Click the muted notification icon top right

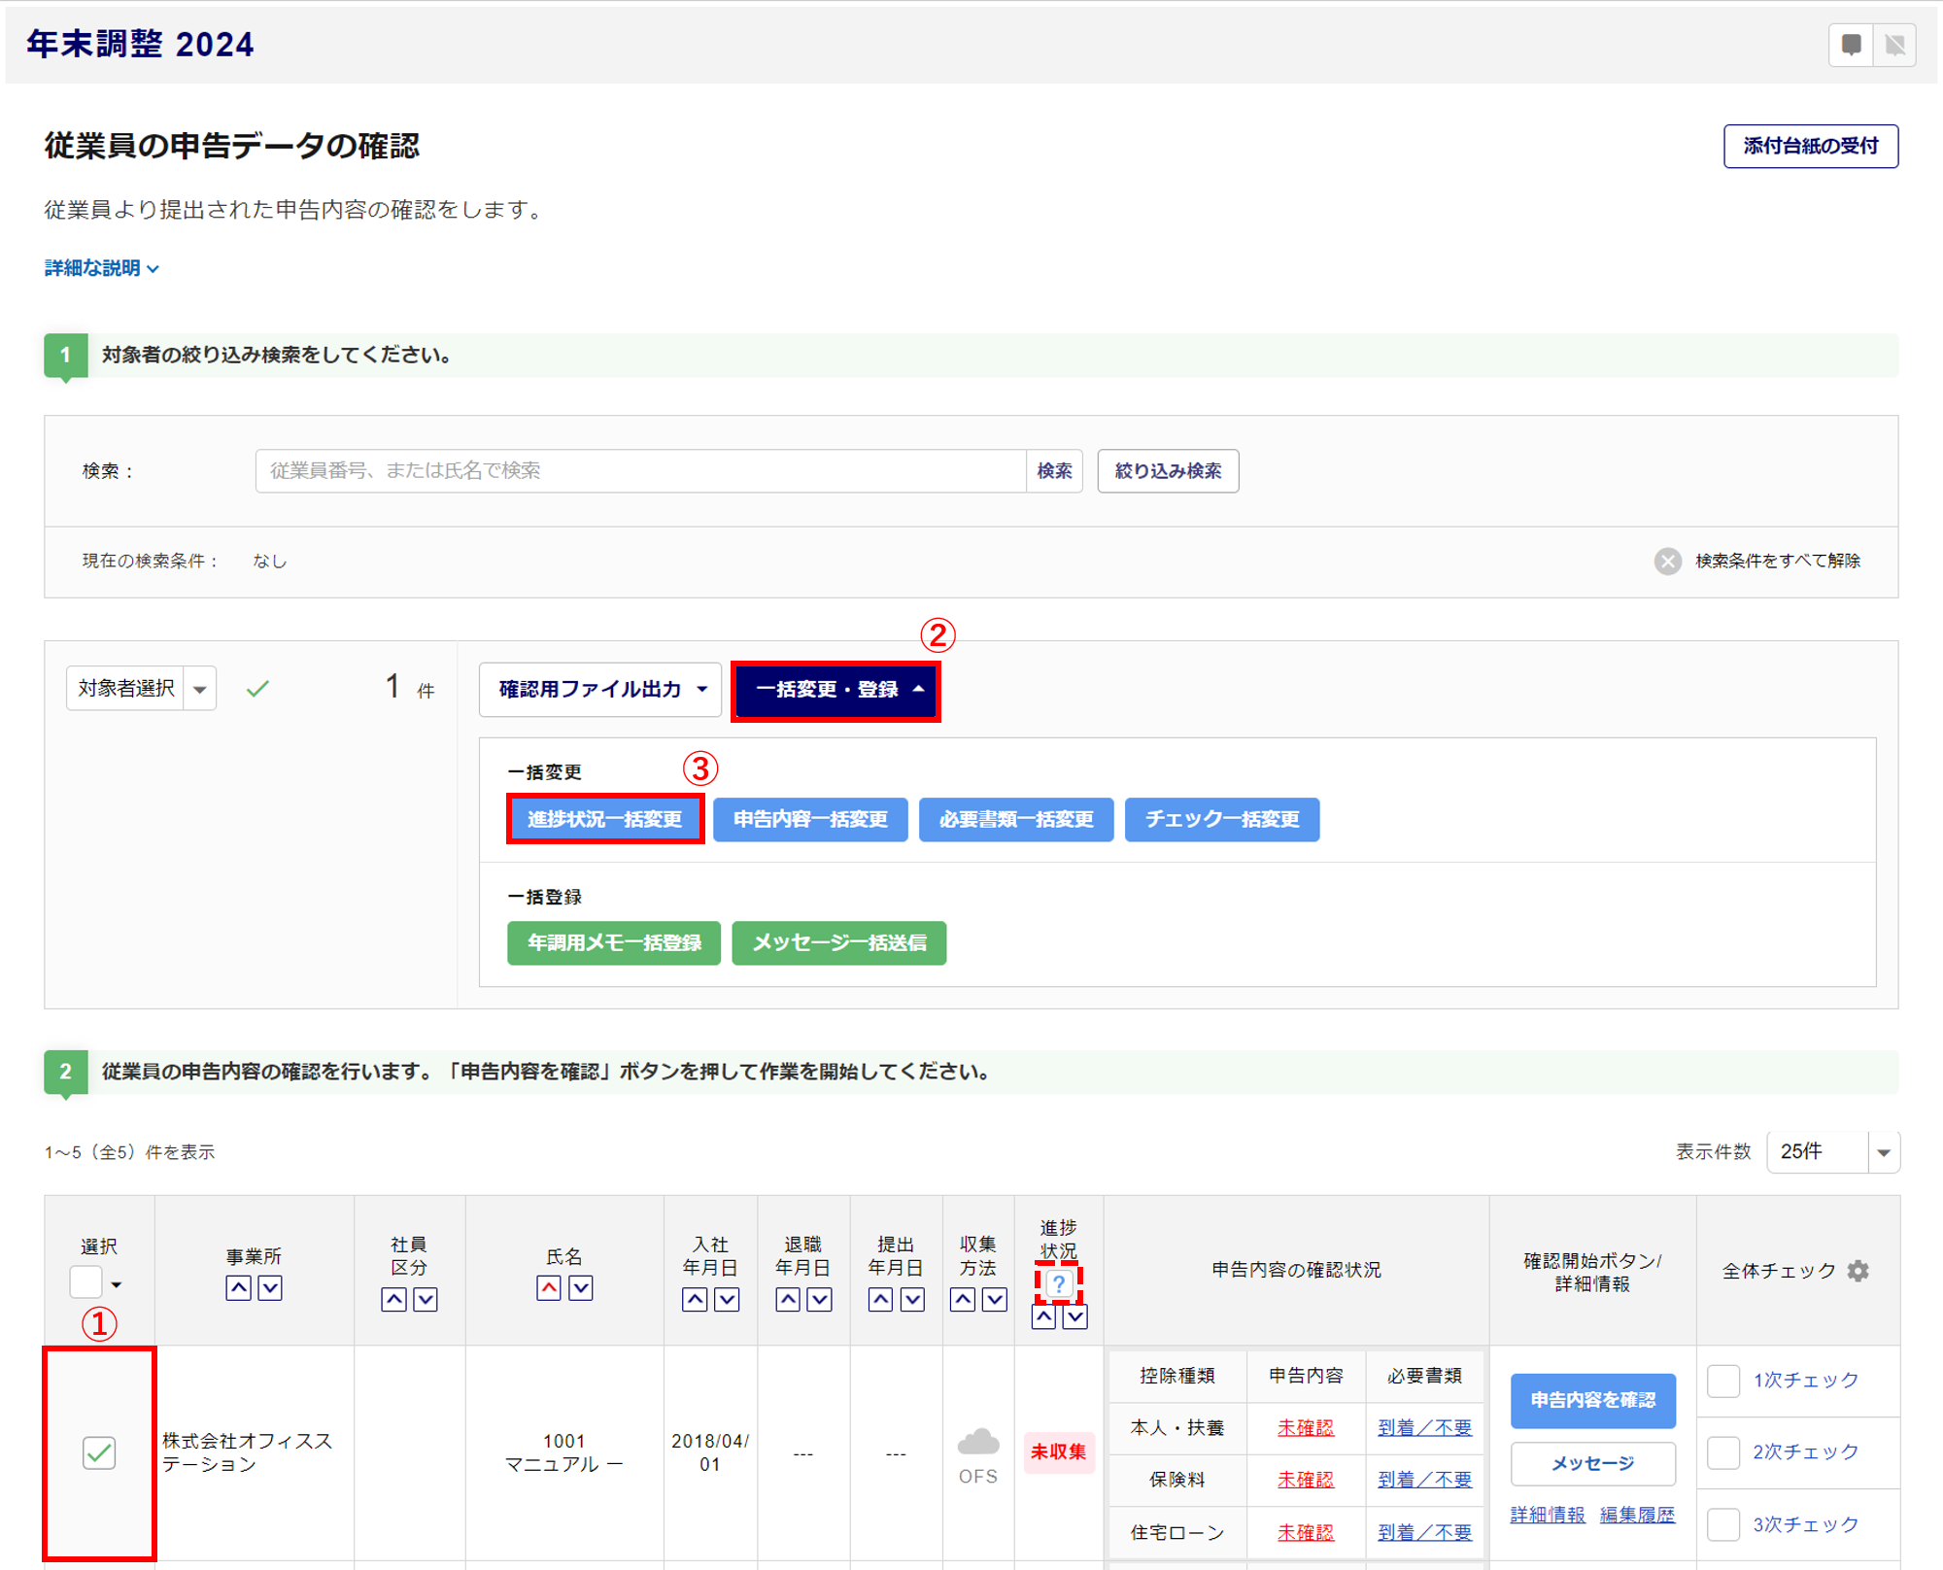tap(1894, 45)
